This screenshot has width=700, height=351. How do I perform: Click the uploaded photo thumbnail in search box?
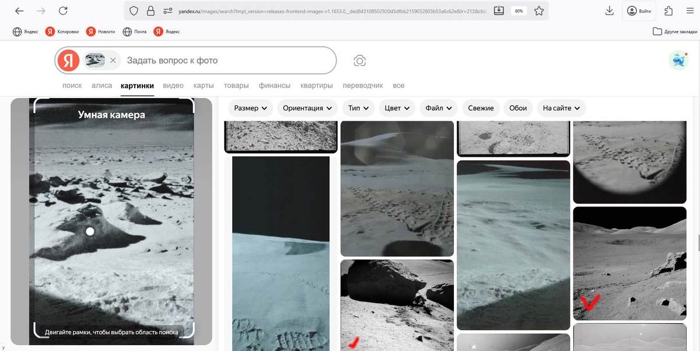click(94, 60)
